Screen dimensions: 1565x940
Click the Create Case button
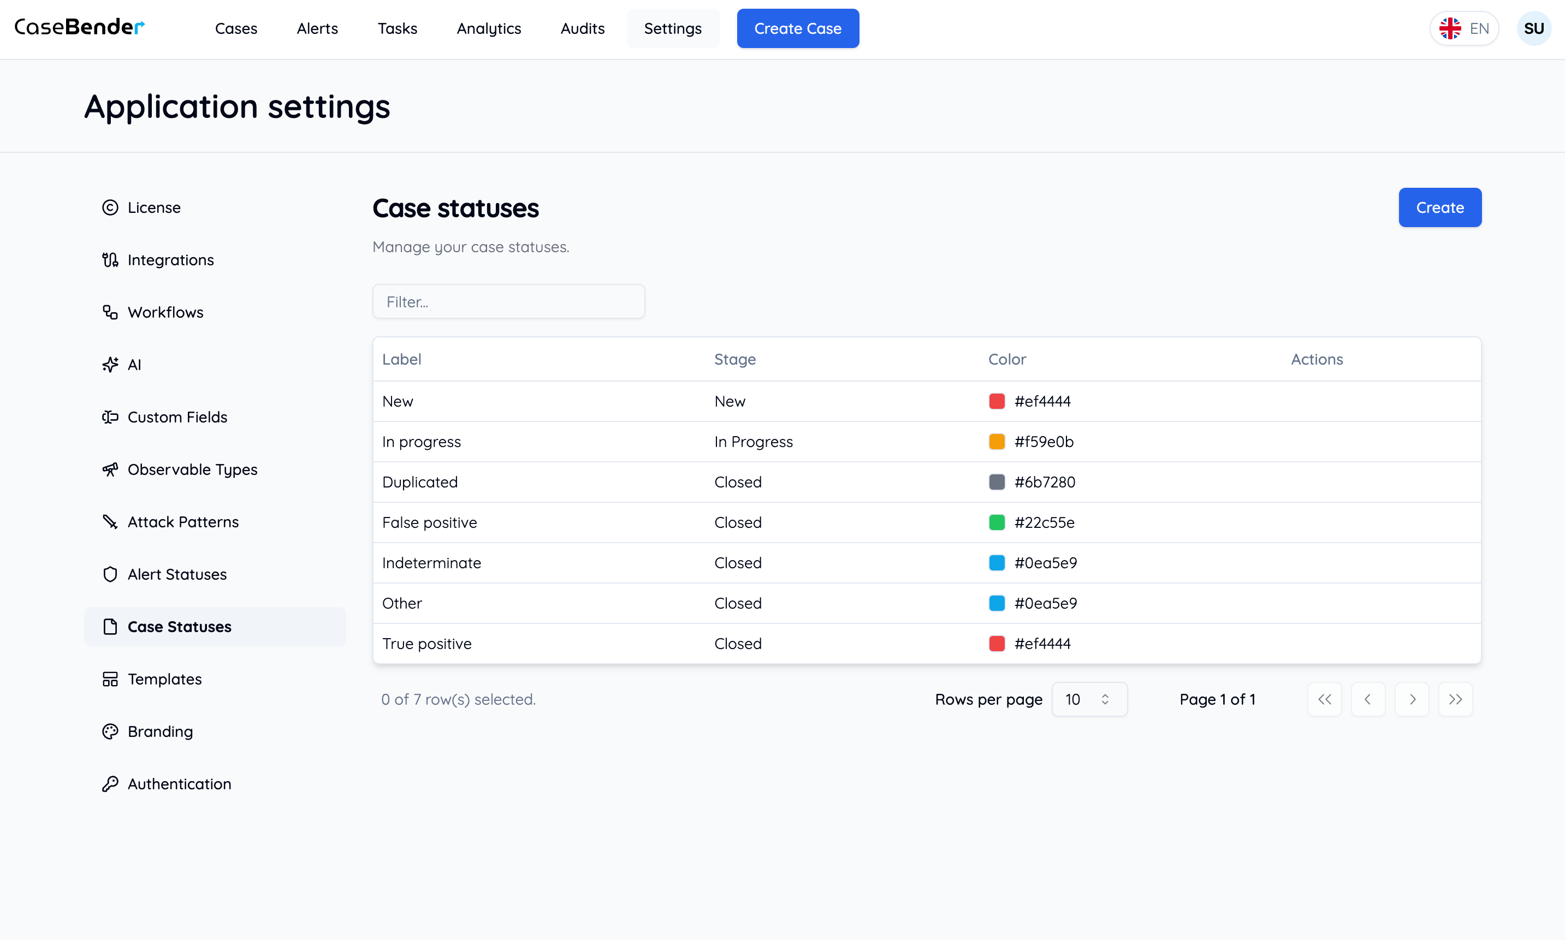797,28
